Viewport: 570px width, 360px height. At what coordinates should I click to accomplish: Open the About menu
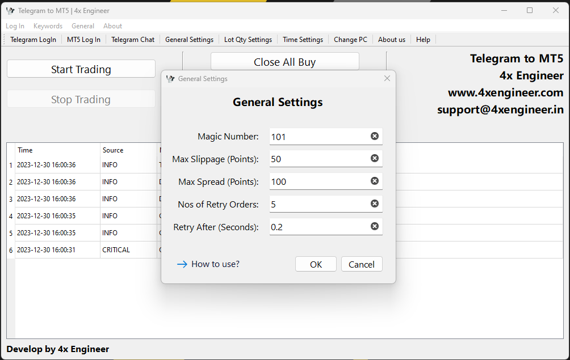112,26
